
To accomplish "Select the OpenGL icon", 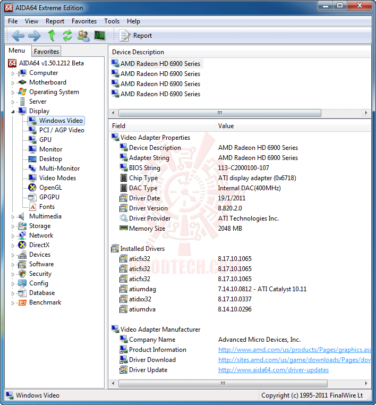I will click(32, 188).
